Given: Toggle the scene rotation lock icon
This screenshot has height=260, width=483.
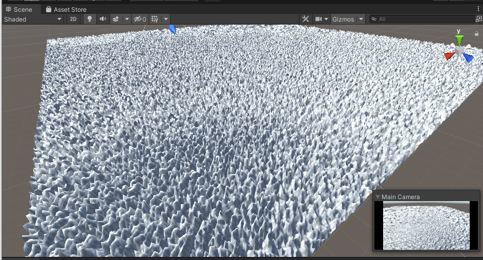Looking at the screenshot, I should 476,34.
